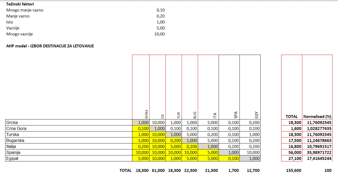Select the bottom 'TOTAL' row label
Screen dimensions: 338x176
coord(125,171)
